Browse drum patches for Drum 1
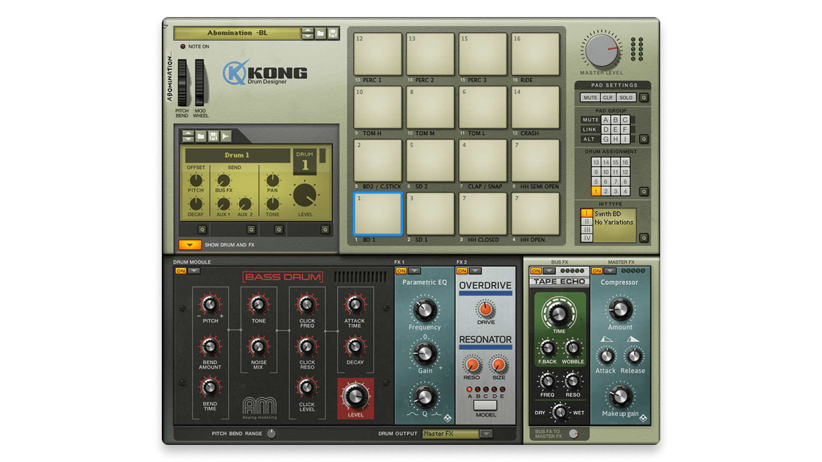This screenshot has height=462, width=822. click(x=200, y=136)
